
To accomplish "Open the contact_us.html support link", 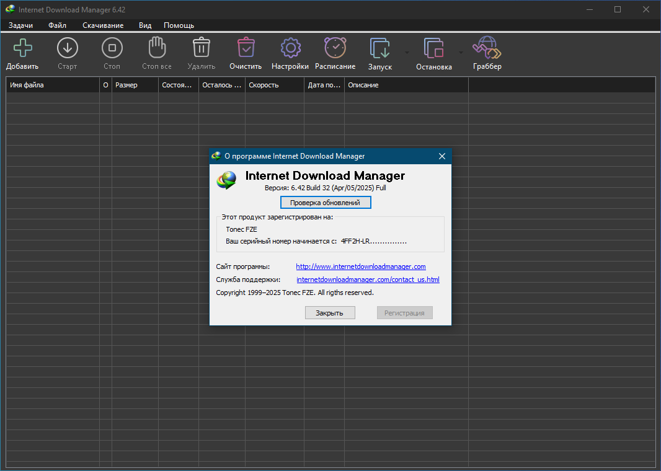I will pyautogui.click(x=368, y=280).
